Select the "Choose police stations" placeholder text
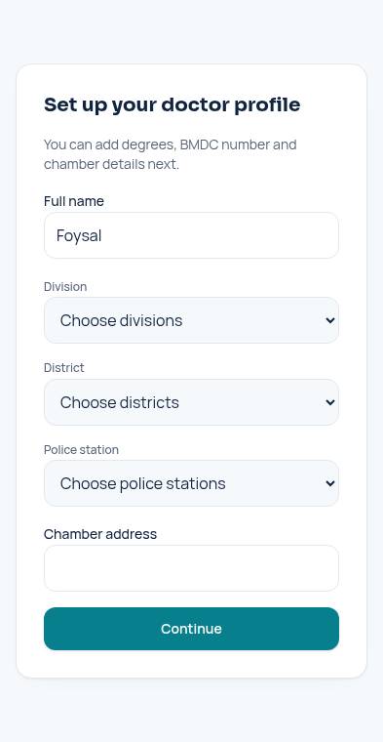Image resolution: width=383 pixels, height=742 pixels. tap(142, 483)
